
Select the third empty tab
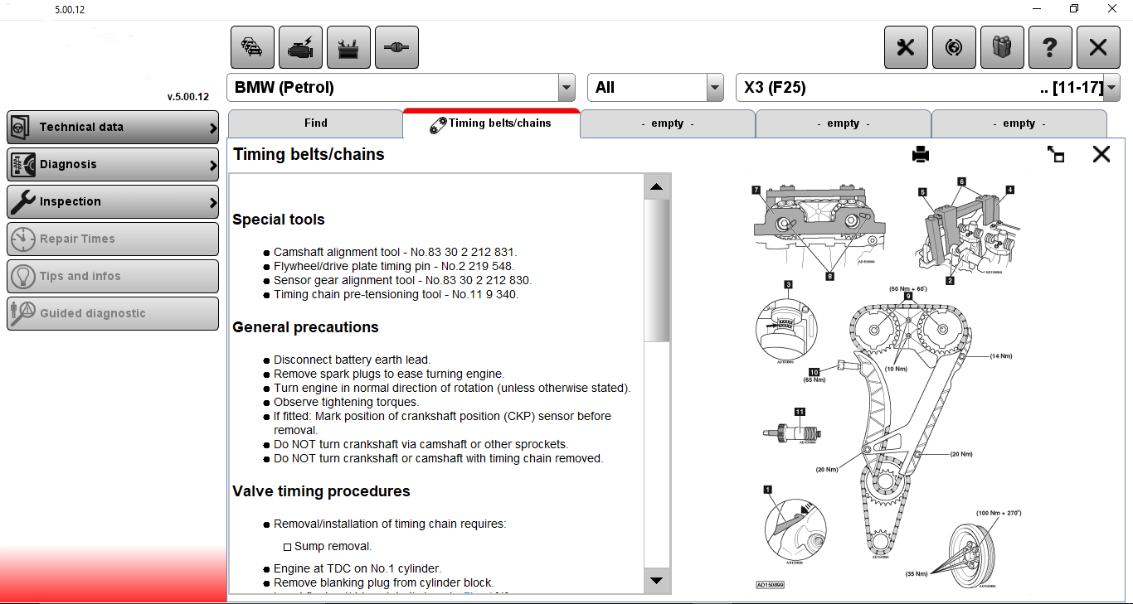[1019, 123]
